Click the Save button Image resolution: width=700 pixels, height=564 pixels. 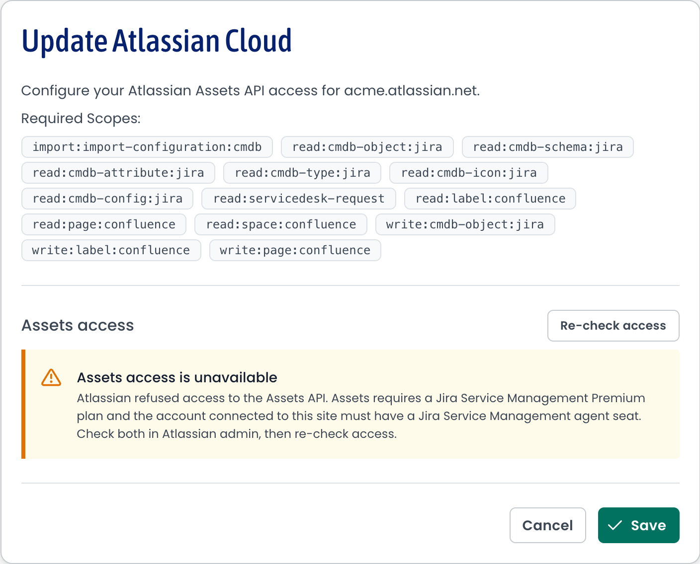(638, 525)
